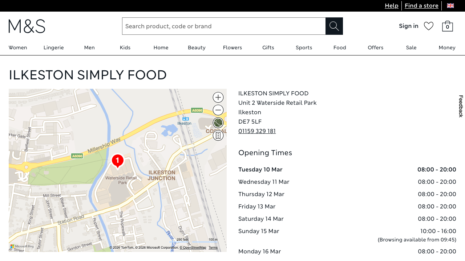Click inside the product search field

pos(223,26)
